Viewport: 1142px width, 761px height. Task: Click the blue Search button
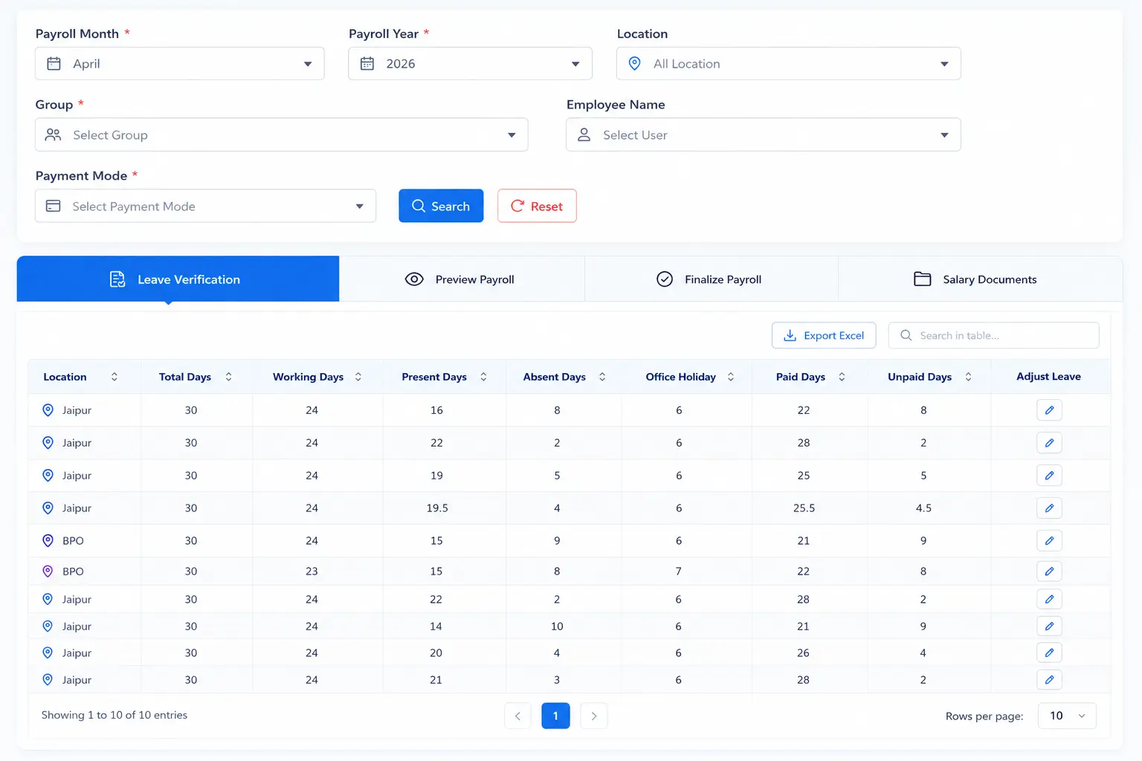tap(441, 206)
